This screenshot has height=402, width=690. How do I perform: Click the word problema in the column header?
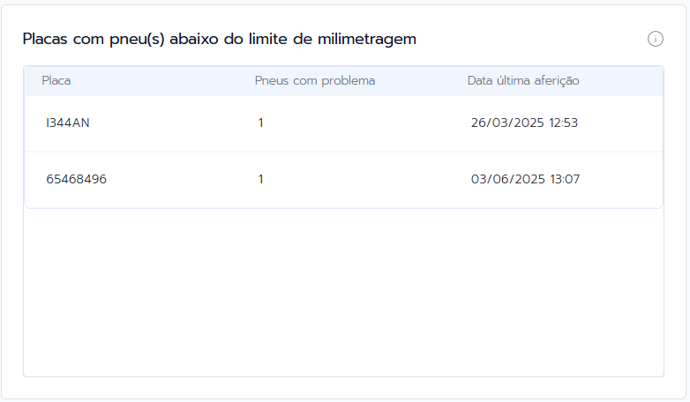(347, 81)
